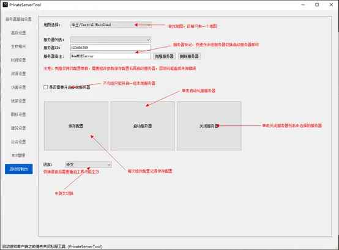Open the 战争设置 sidebar tab

(18, 101)
